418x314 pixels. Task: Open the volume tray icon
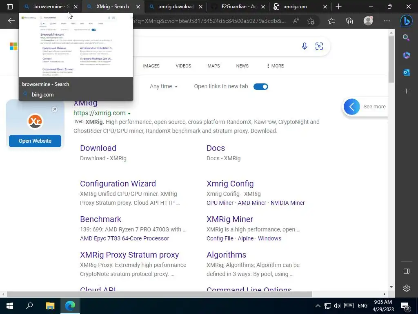tap(337, 306)
